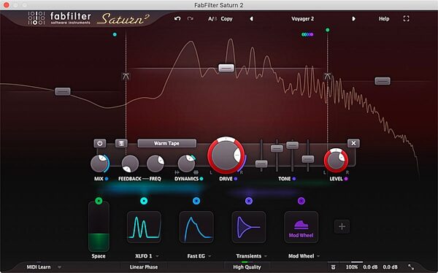Expand the Fast EG dropdown arrow
This screenshot has height=273, width=438.
[x=210, y=256]
